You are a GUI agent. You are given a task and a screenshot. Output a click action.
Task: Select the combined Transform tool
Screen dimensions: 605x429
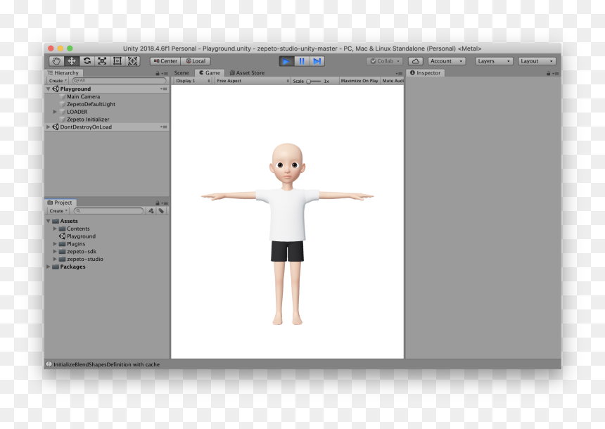pos(132,61)
